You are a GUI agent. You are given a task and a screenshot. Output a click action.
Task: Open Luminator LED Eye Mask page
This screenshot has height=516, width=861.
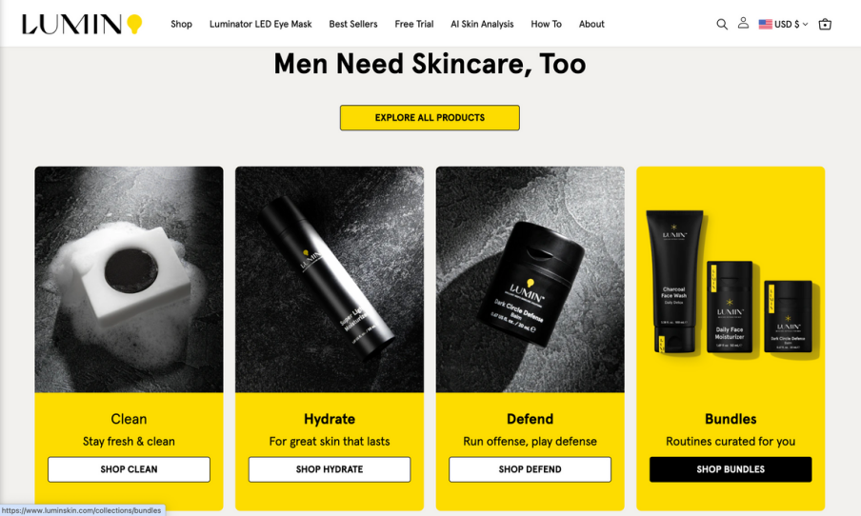[260, 24]
